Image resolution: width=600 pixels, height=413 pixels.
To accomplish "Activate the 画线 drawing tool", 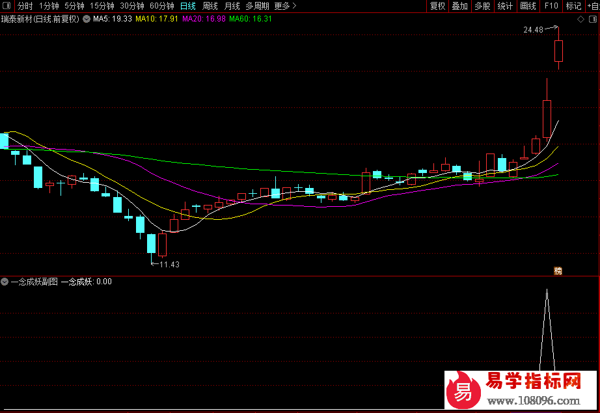I will coord(528,6).
